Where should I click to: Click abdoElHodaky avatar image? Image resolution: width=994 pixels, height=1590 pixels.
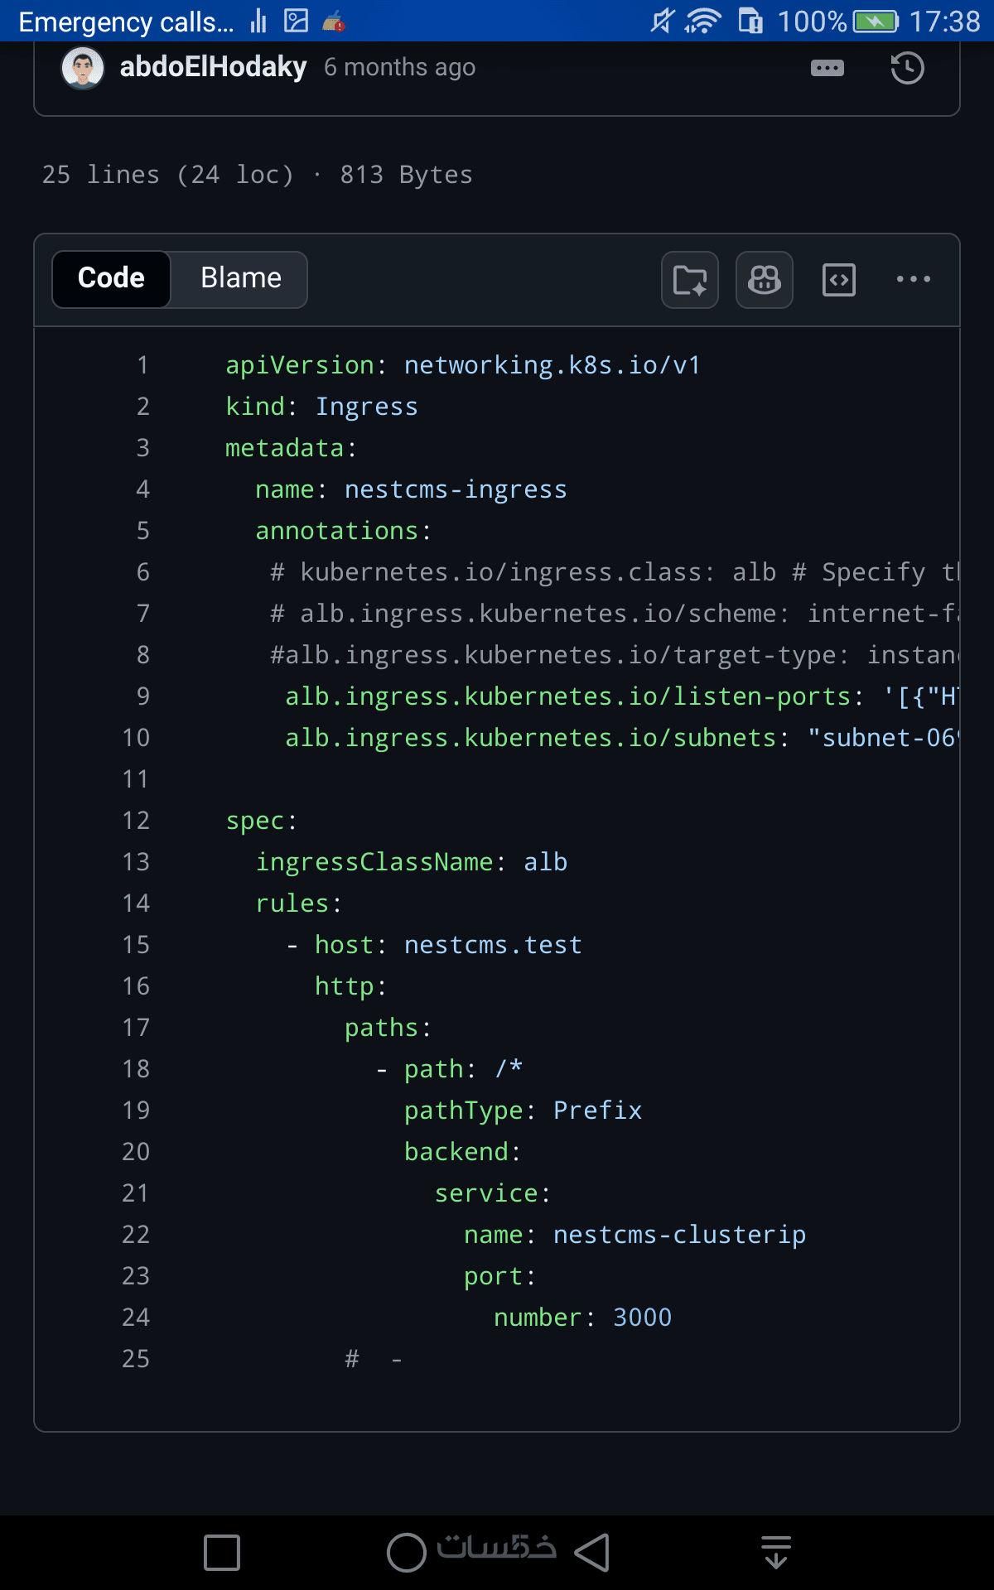pyautogui.click(x=82, y=68)
